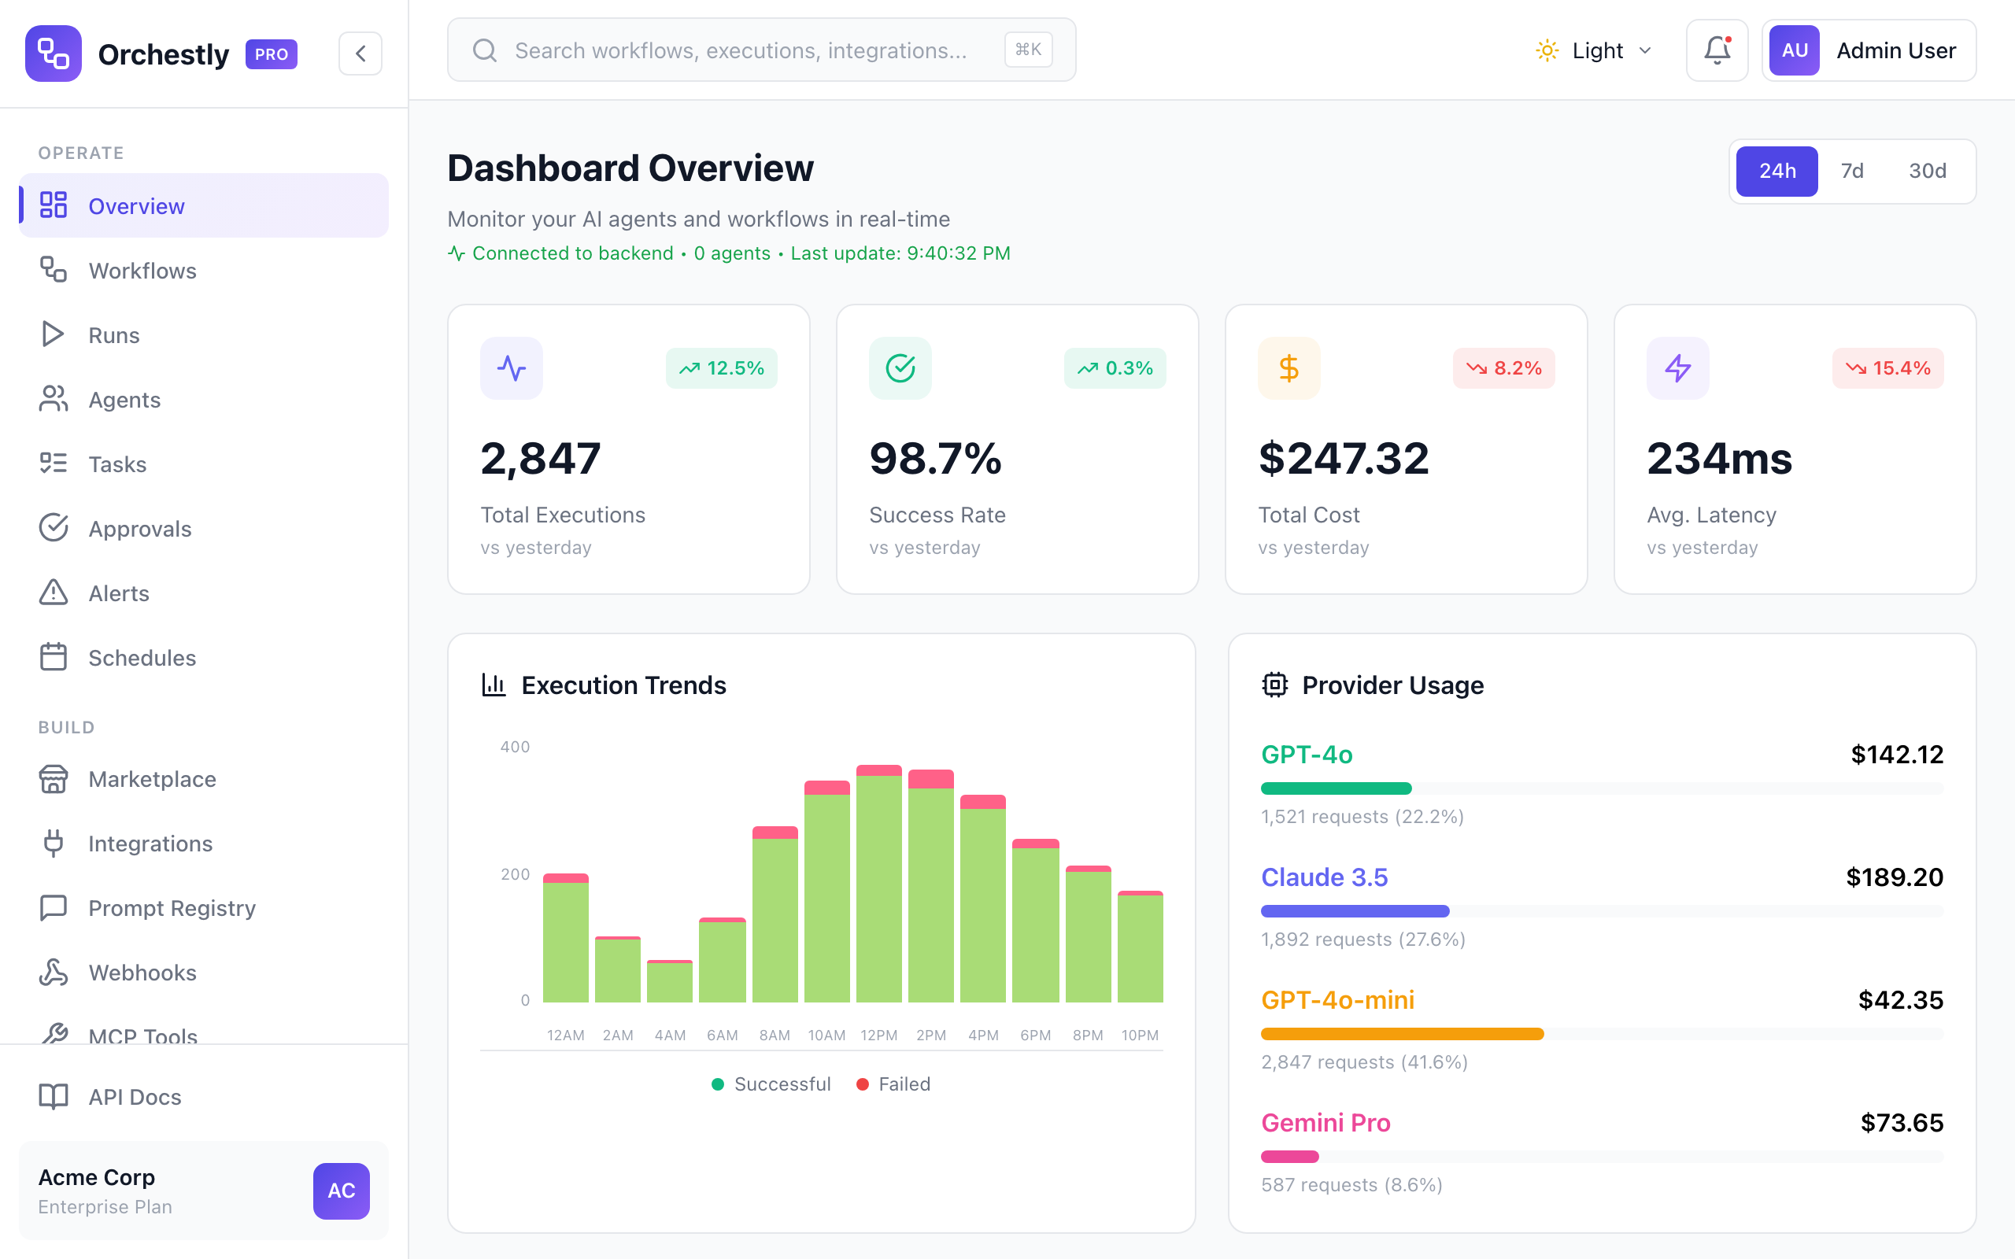Go to Agents via people icon

pos(54,399)
